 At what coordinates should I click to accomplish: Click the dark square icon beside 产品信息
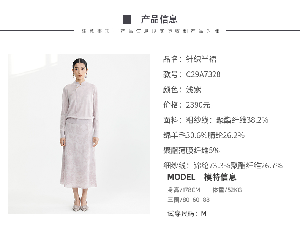tap(127, 19)
